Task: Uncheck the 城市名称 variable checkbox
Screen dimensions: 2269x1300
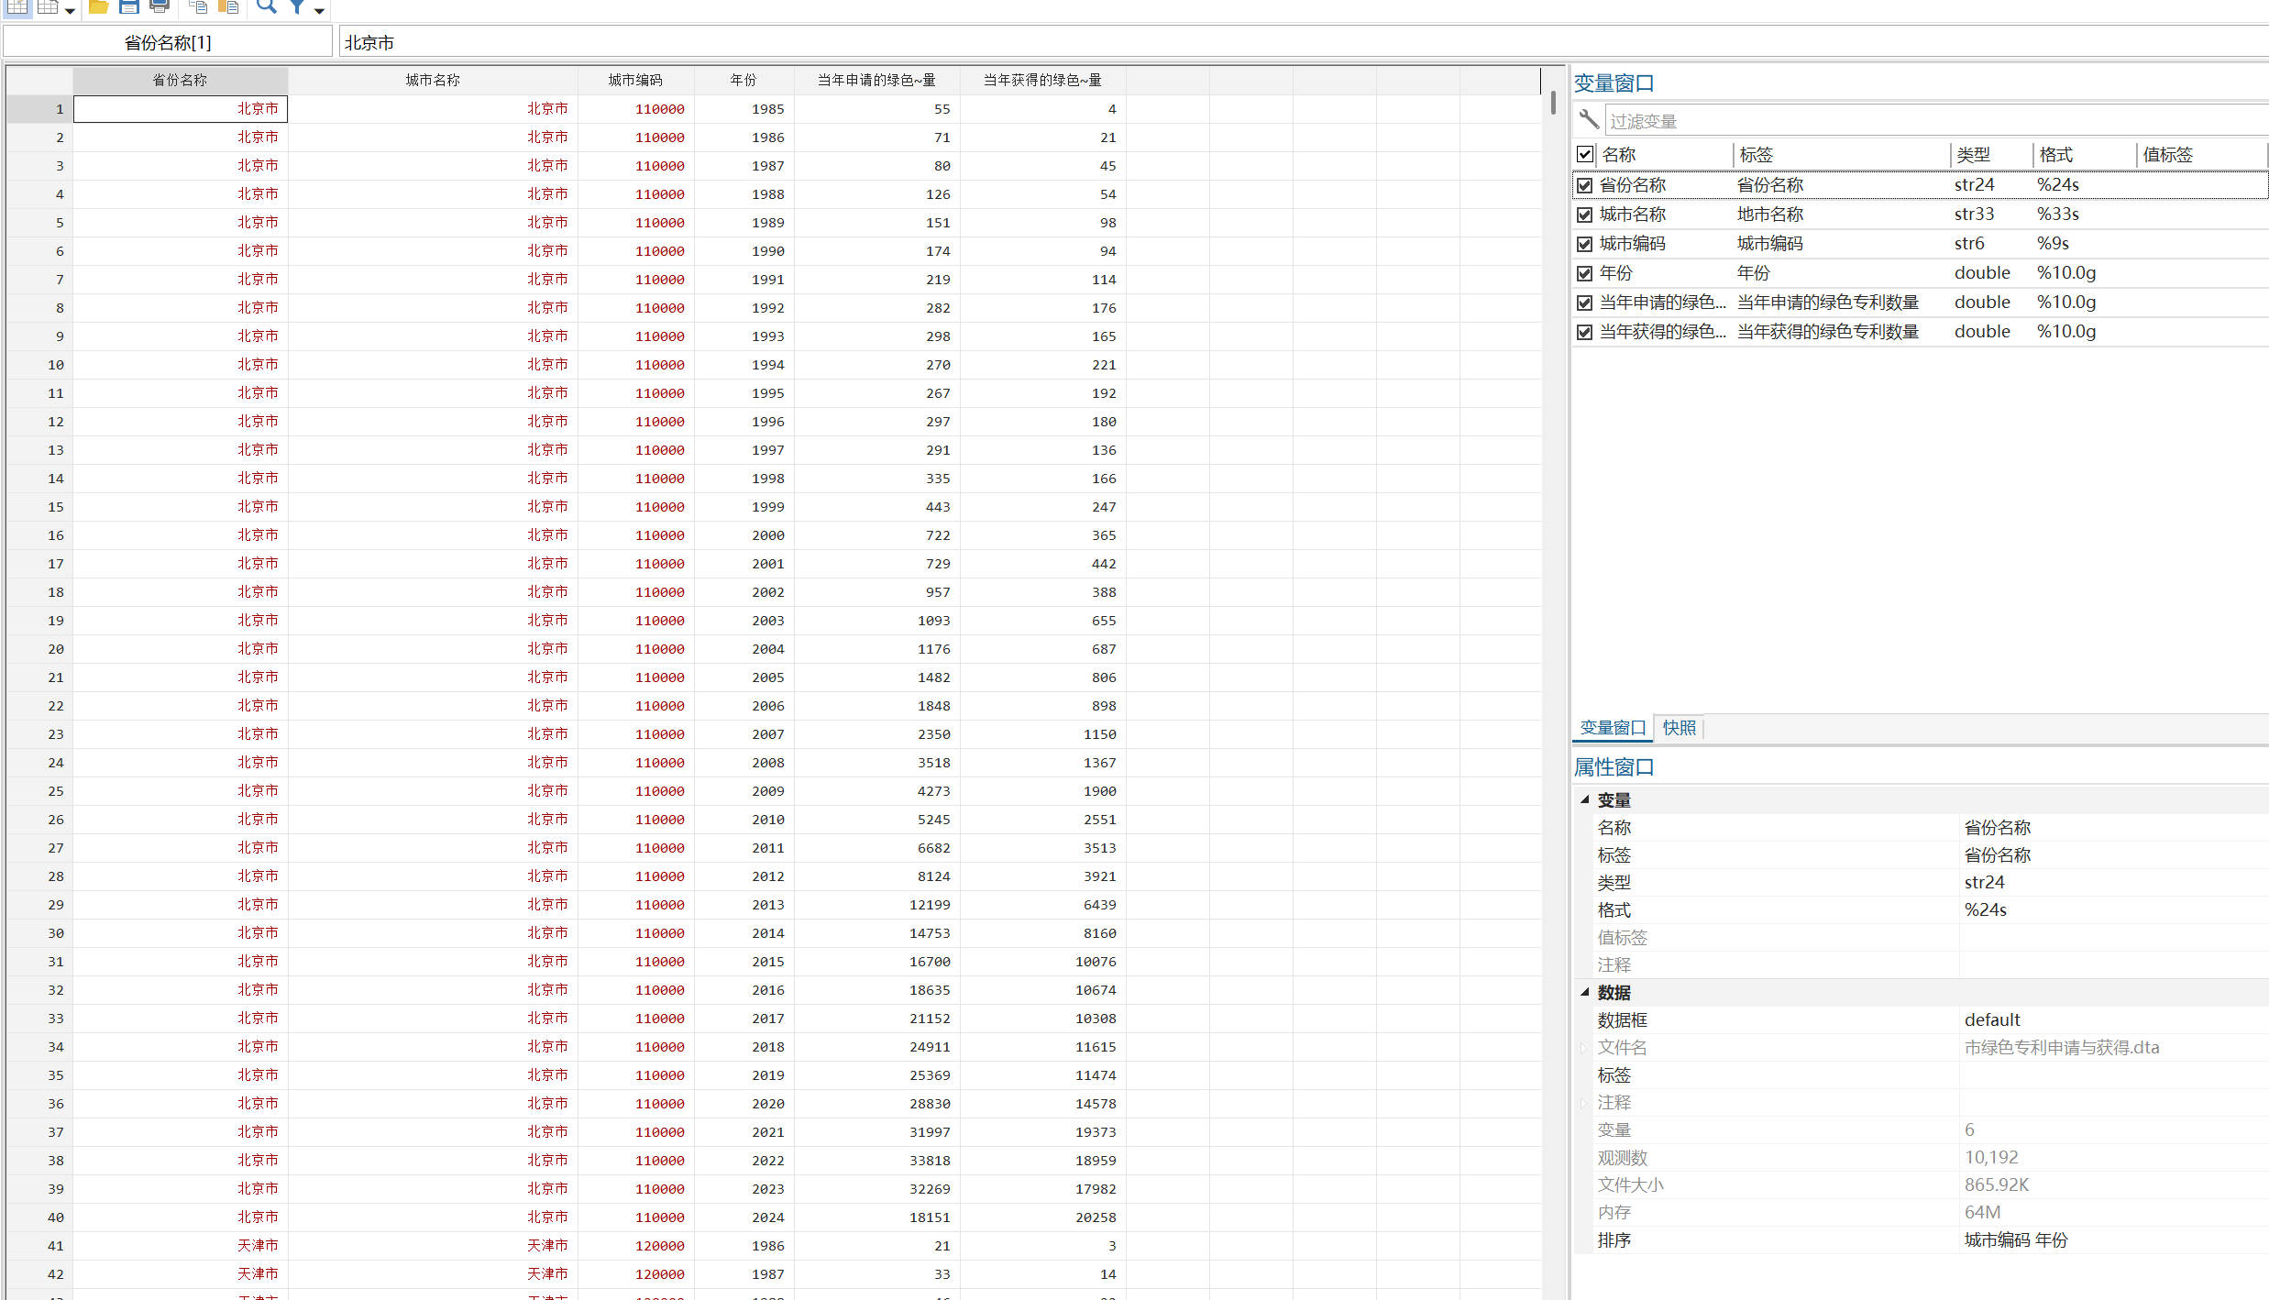Action: pyautogui.click(x=1584, y=215)
